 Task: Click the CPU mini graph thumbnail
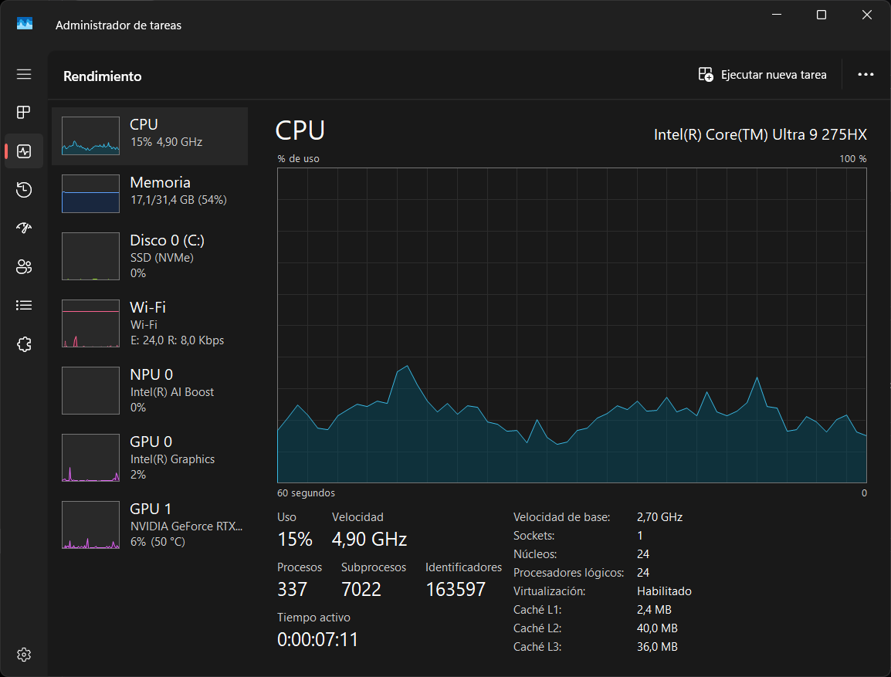click(91, 136)
